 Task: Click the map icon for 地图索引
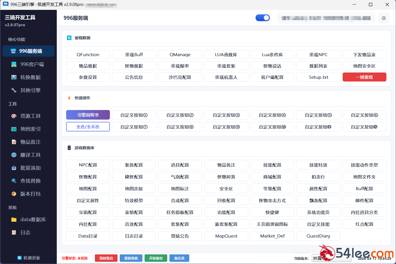[x=14, y=129]
